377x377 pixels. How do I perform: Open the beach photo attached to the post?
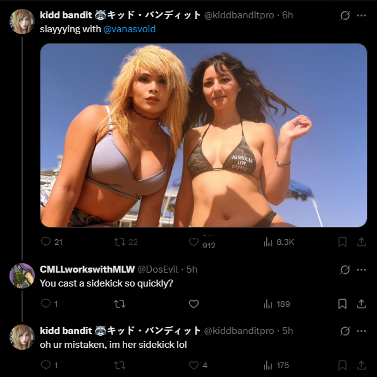tap(204, 135)
